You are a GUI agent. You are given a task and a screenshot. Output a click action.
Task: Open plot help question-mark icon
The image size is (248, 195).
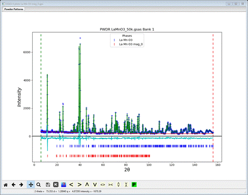(64, 185)
